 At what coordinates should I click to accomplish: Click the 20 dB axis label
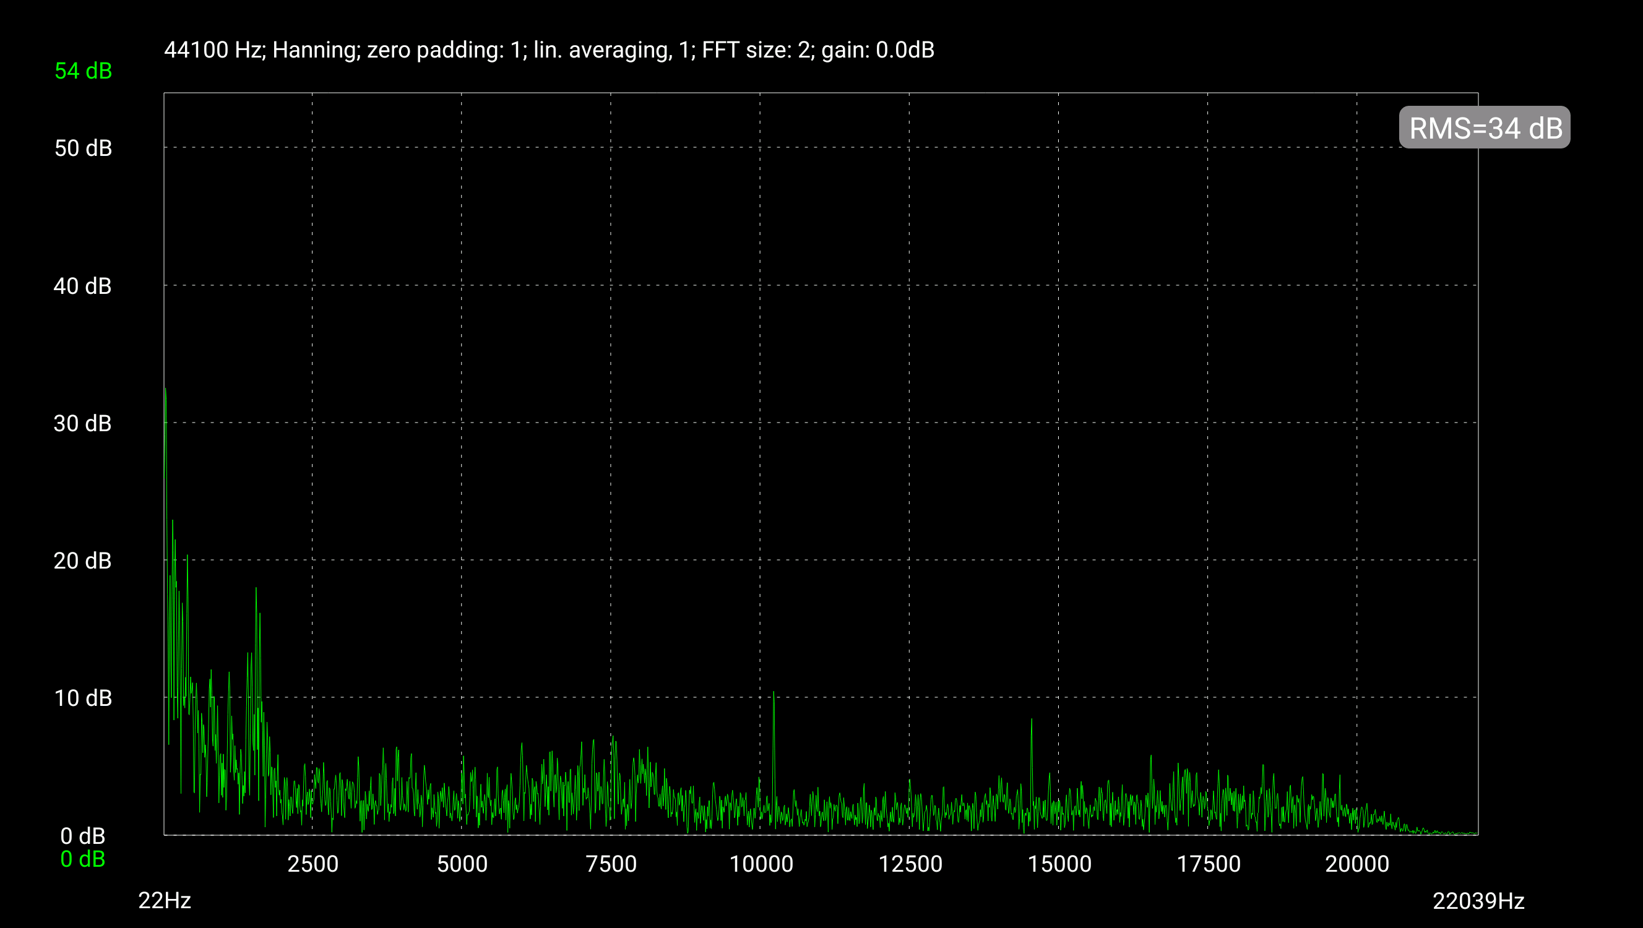click(82, 561)
